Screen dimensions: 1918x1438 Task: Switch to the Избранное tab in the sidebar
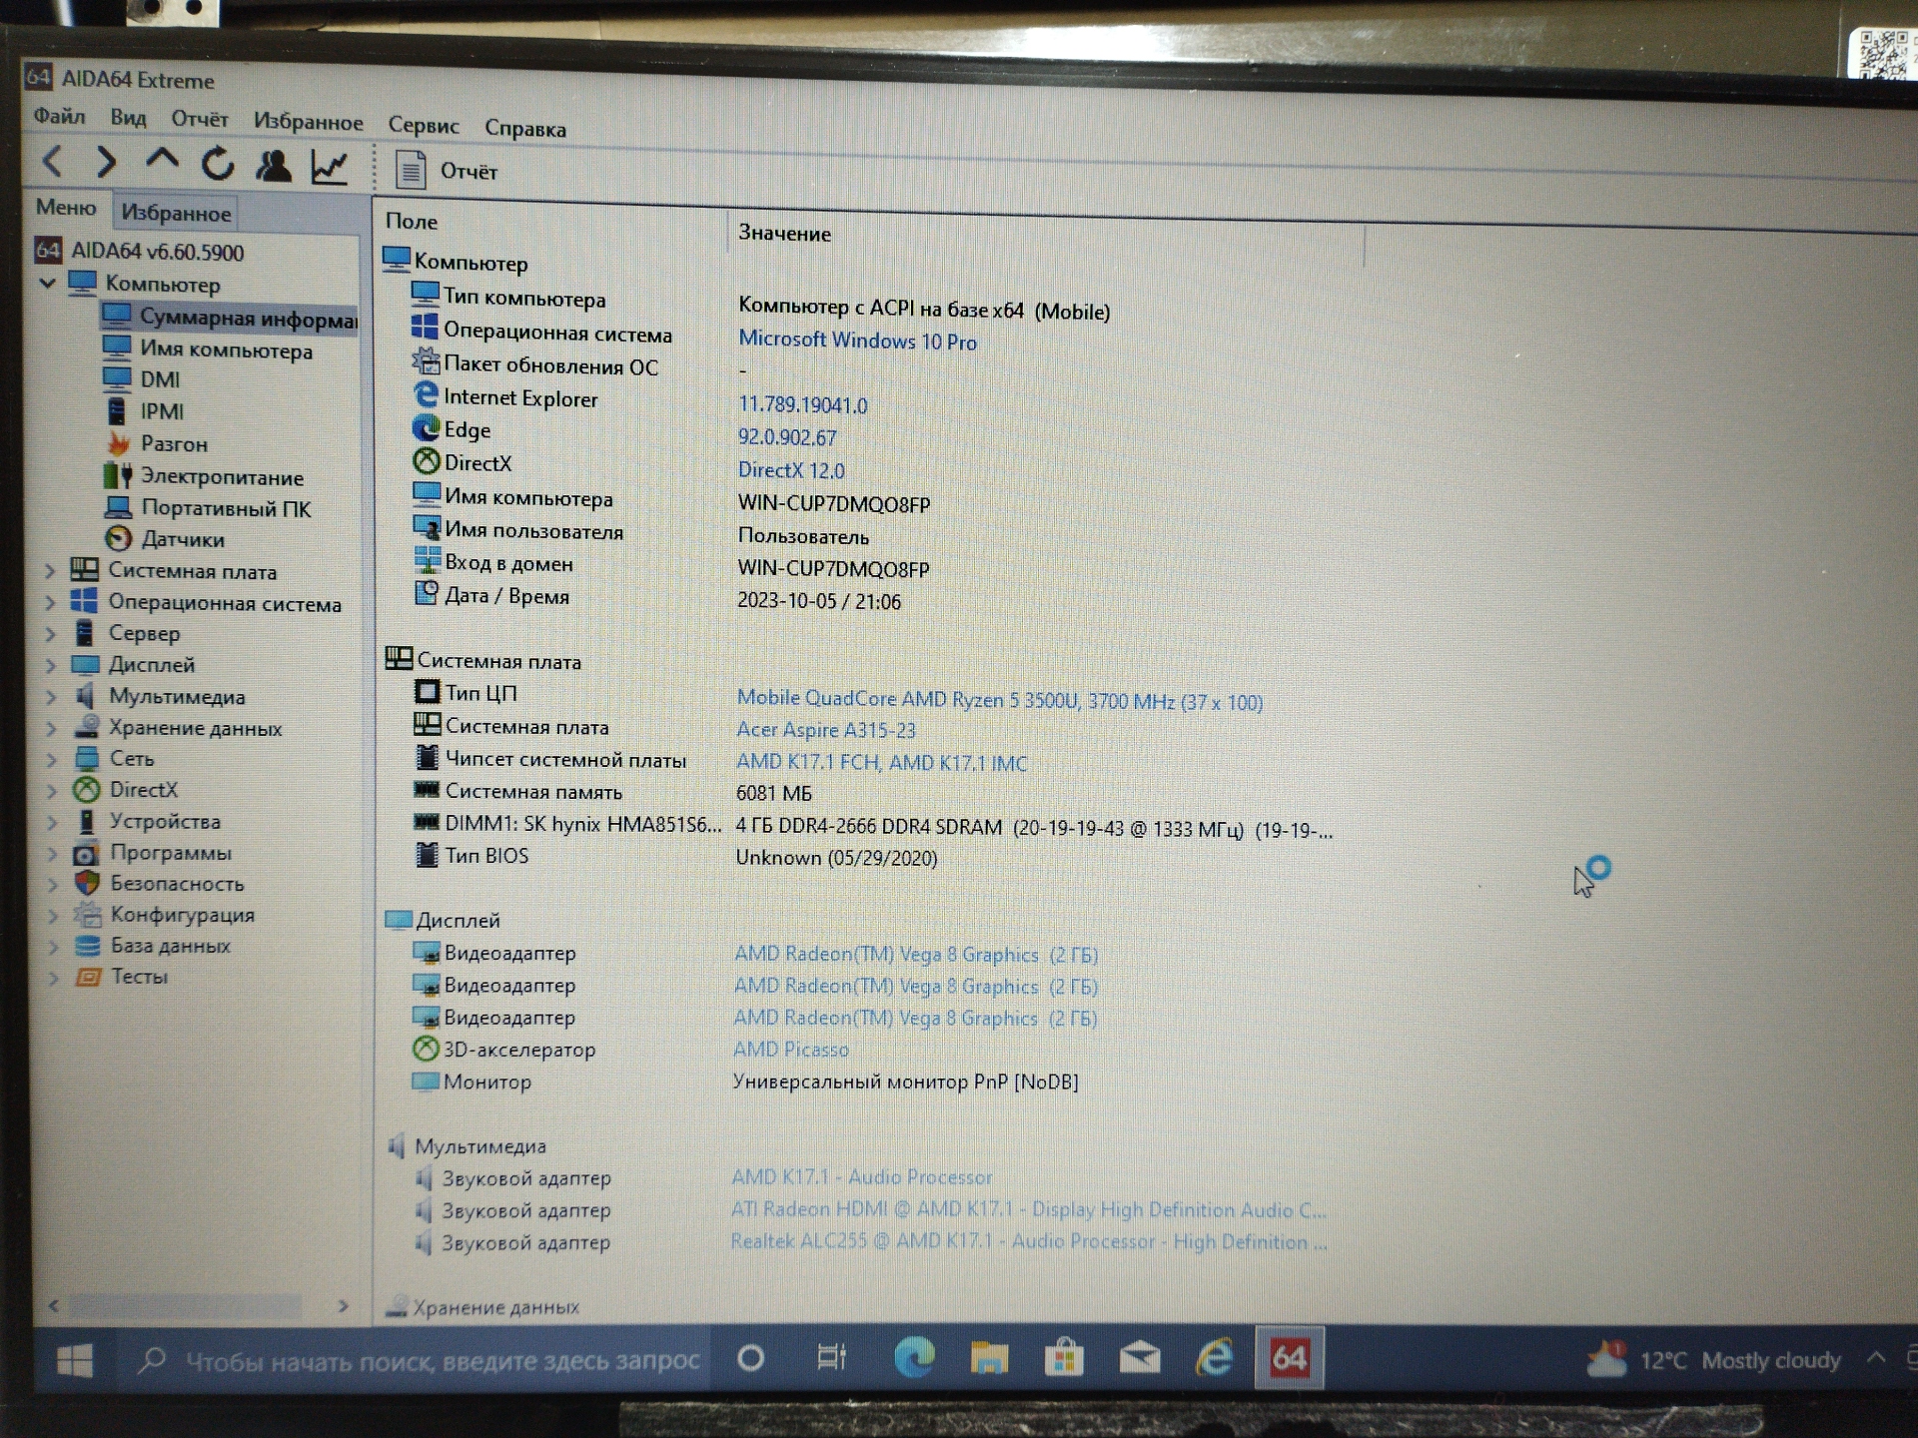176,213
